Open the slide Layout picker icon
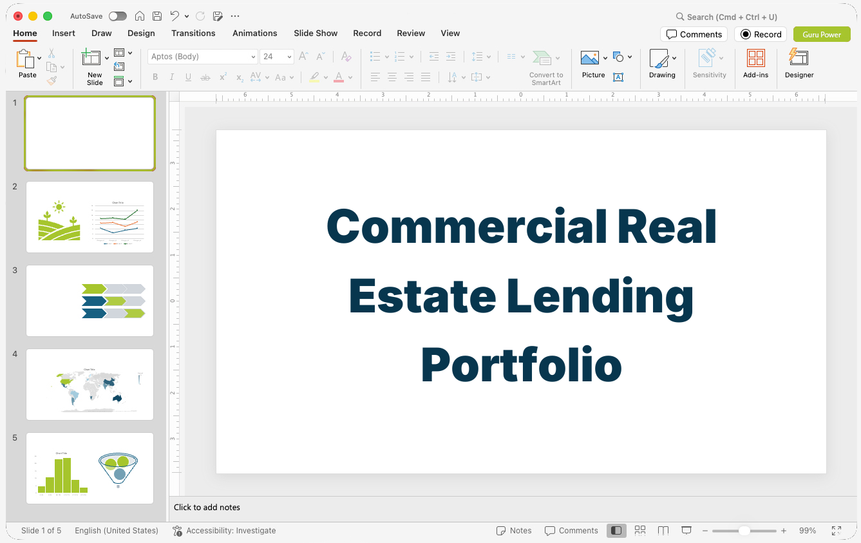This screenshot has width=861, height=543. (119, 53)
